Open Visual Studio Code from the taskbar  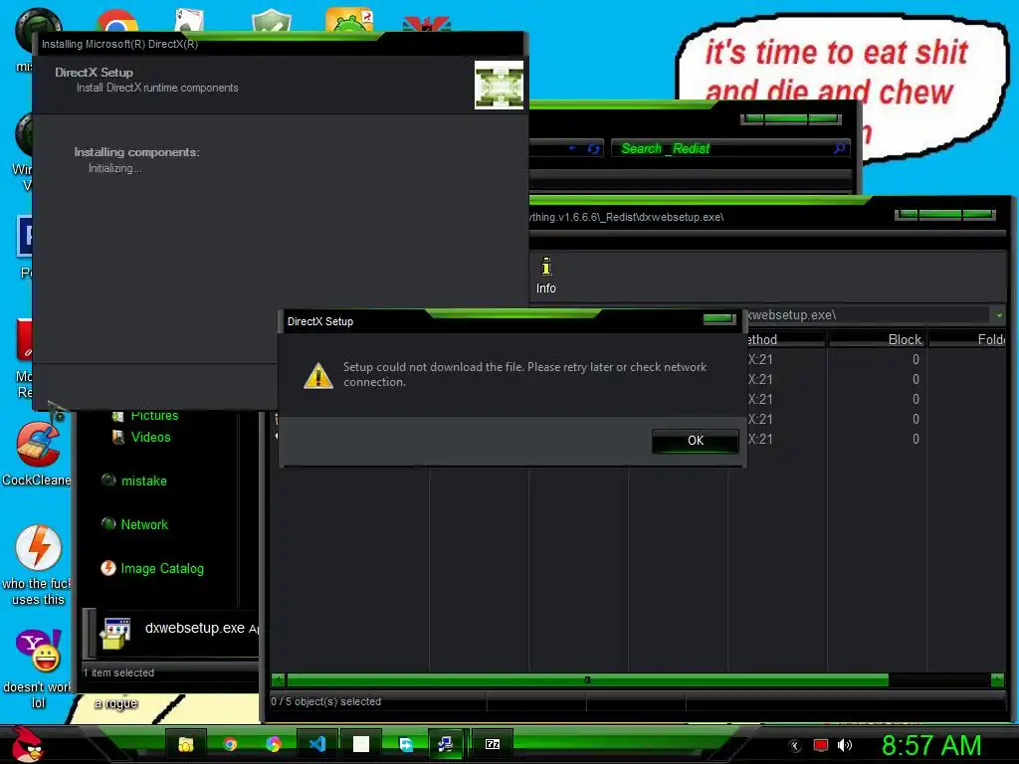(x=317, y=744)
